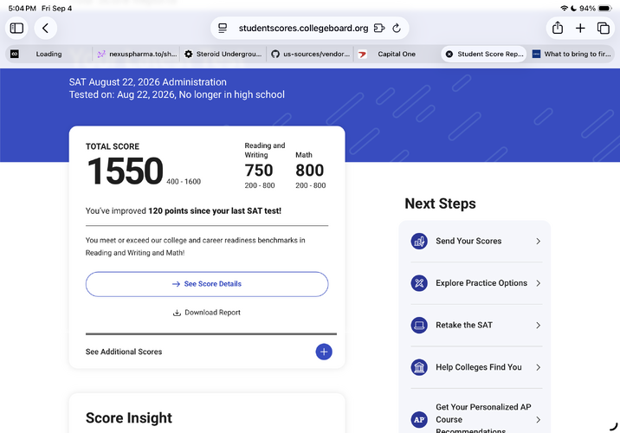Click the page reader menu icon in address bar

[x=223, y=28]
